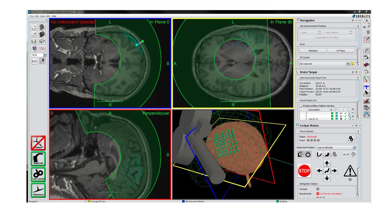Click the floppy disk save icon
This screenshot has height=209, width=391.
34,41
